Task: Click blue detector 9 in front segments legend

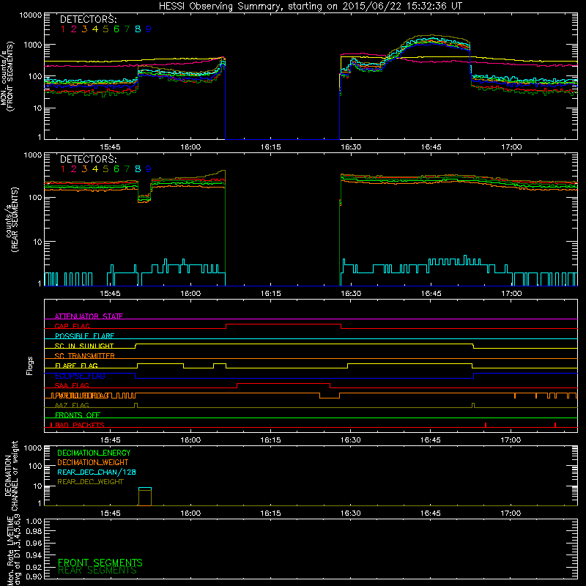Action: 149,29
